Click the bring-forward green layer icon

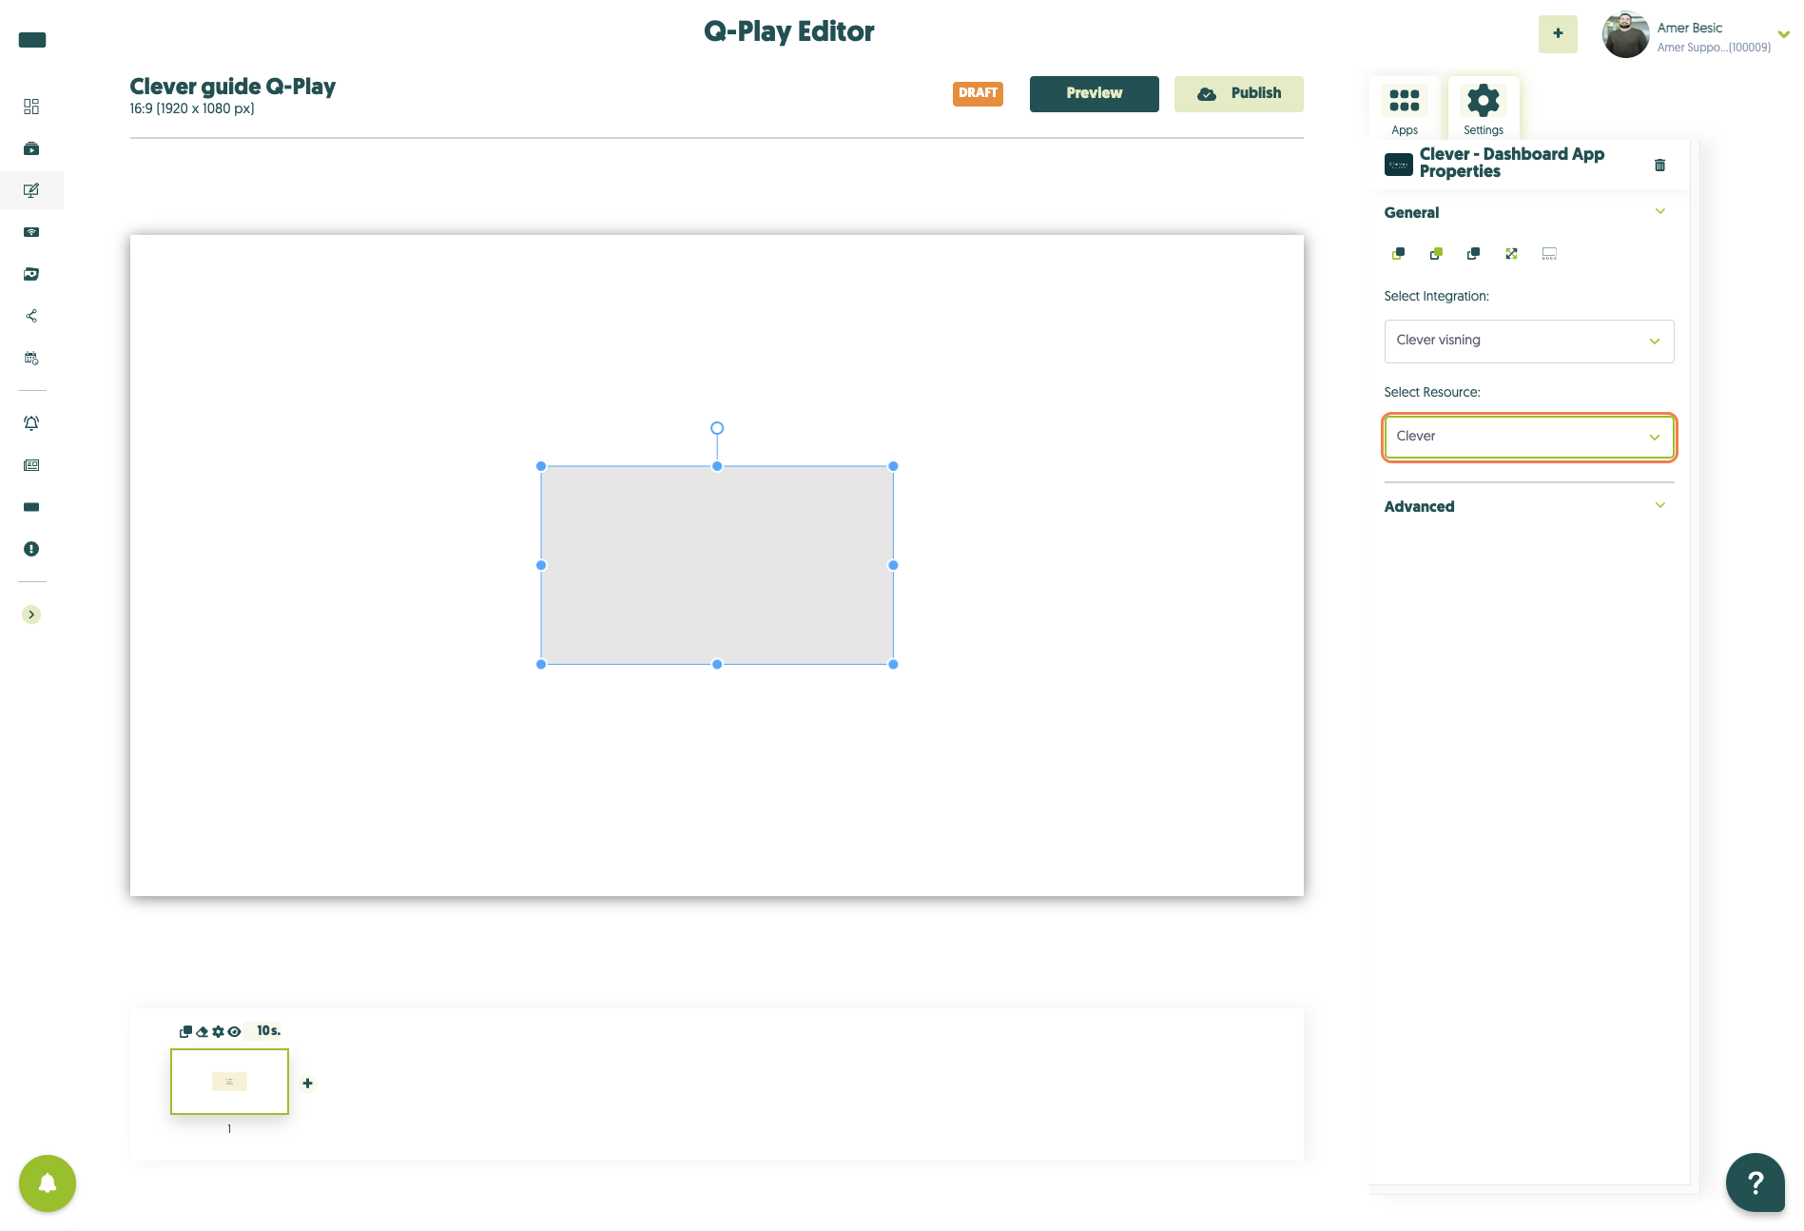coord(1436,254)
